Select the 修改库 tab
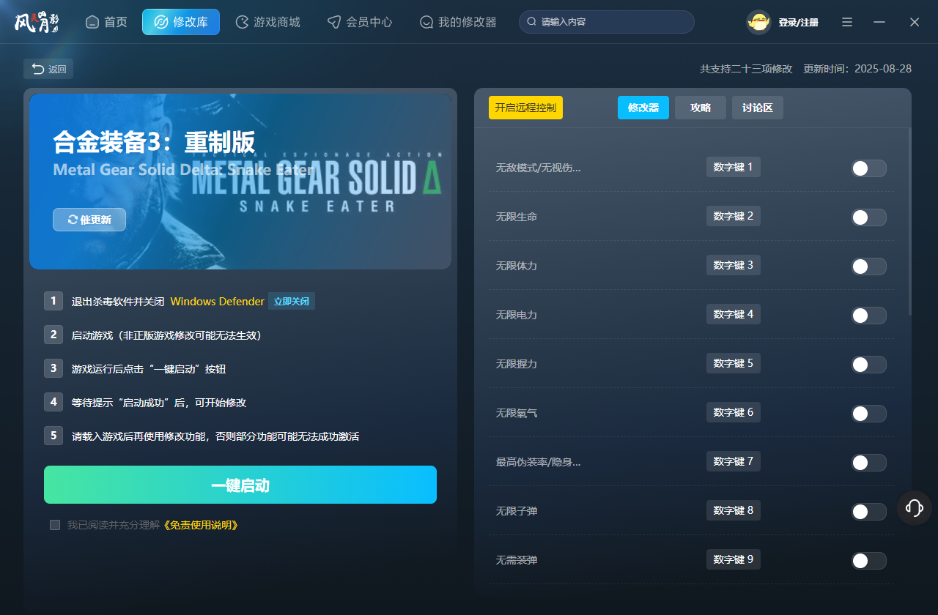The image size is (938, 615). click(x=181, y=22)
